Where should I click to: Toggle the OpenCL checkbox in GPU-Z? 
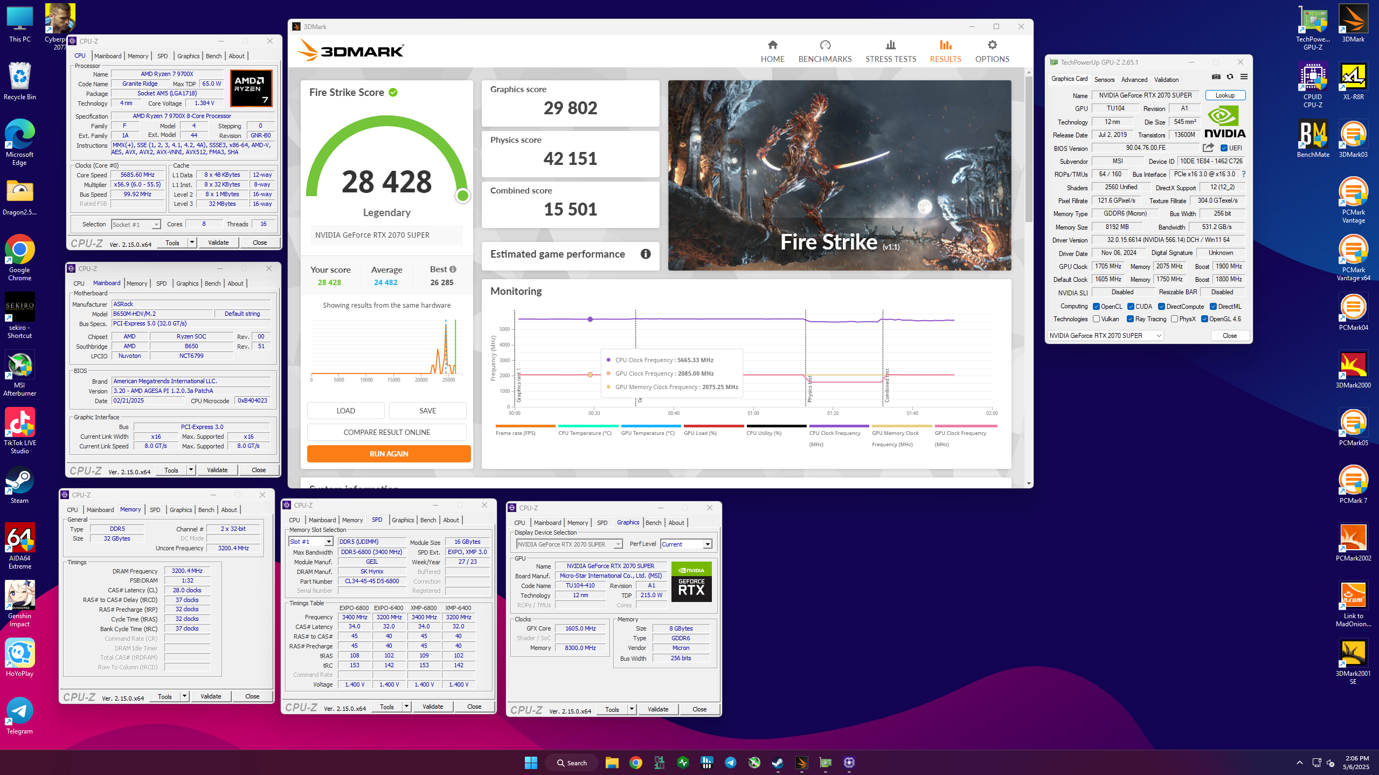1096,307
